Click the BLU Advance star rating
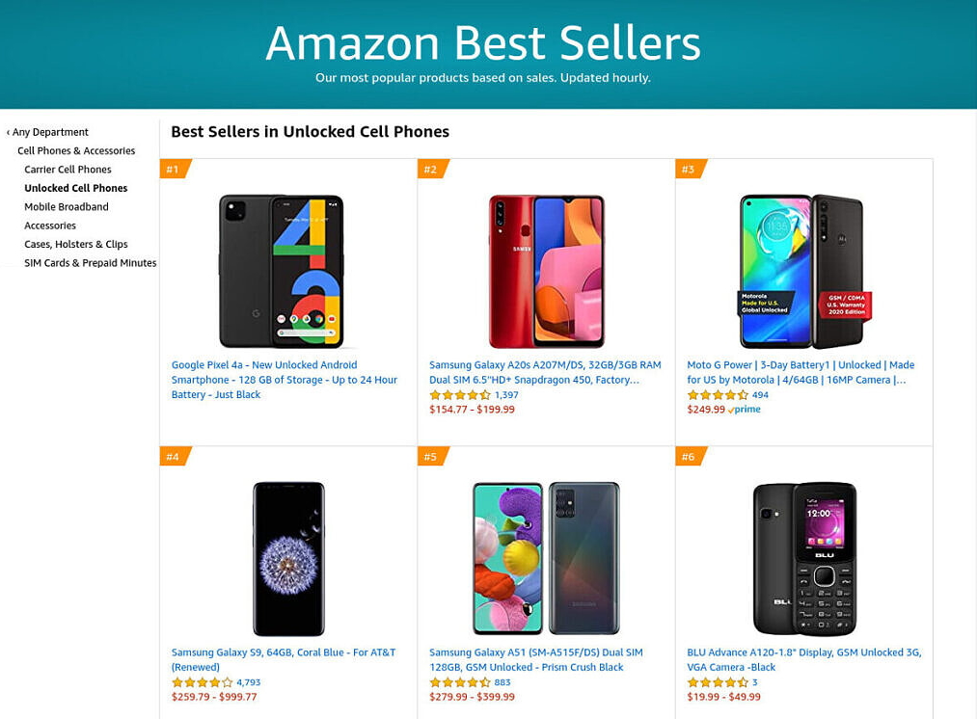The width and height of the screenshot is (977, 719). coord(718,682)
